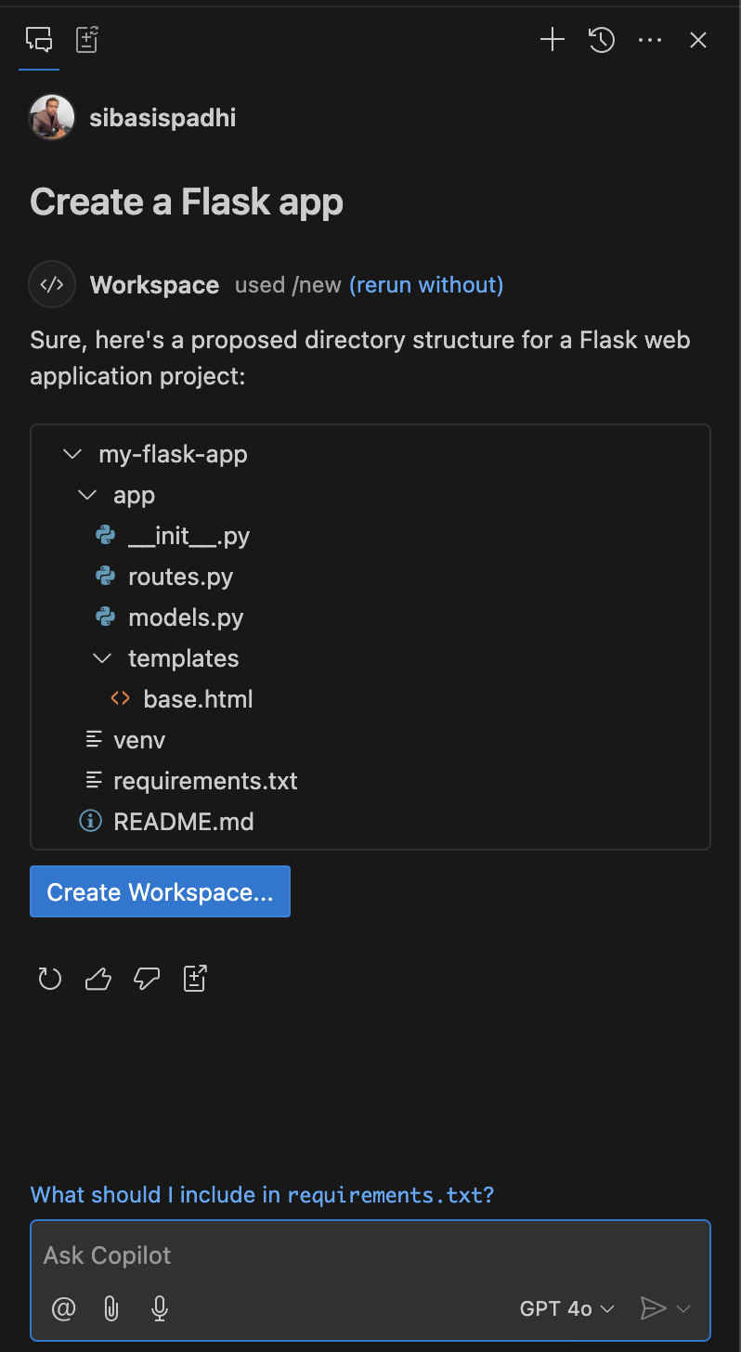Click the thumbs up feedback icon
The image size is (741, 1352).
pos(97,978)
